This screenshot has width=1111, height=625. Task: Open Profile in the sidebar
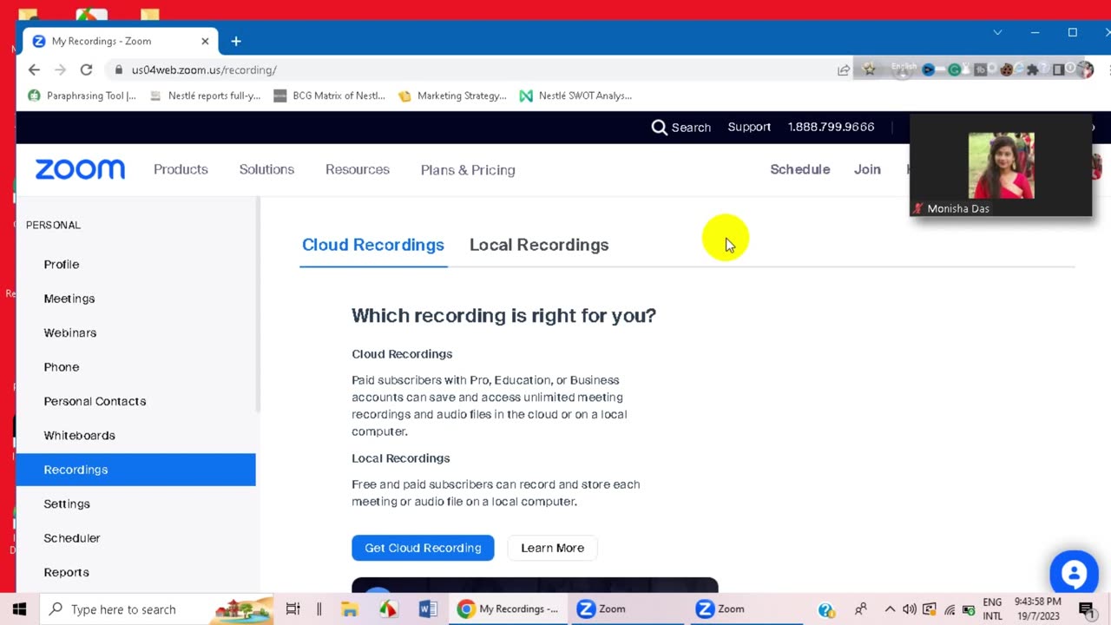tap(62, 264)
